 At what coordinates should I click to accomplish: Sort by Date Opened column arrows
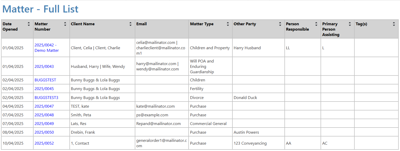29,24
